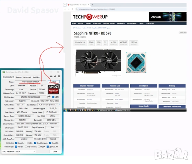Follow the Vega successor link
Viewport: 192px width, 164px height.
117,103
